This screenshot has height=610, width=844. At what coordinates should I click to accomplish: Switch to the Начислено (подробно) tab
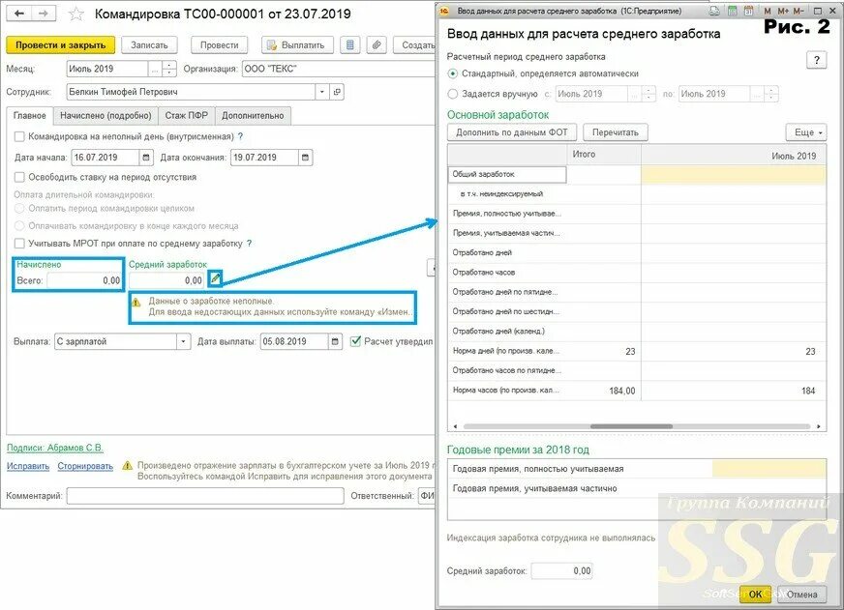pos(105,116)
